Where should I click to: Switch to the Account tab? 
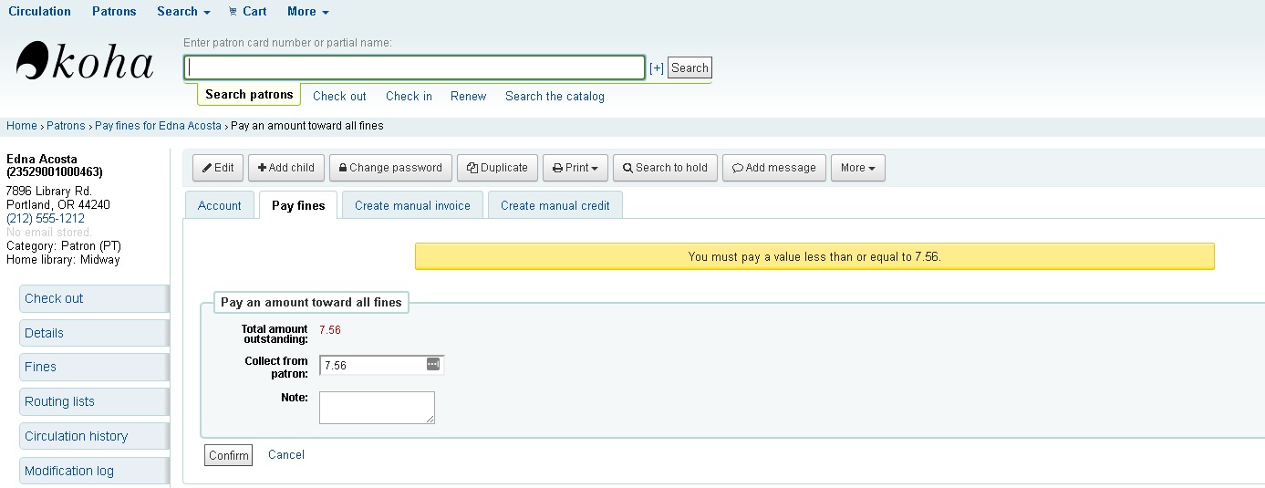[x=220, y=205]
